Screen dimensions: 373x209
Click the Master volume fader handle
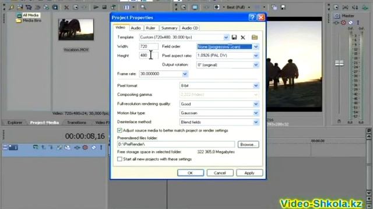[339, 63]
